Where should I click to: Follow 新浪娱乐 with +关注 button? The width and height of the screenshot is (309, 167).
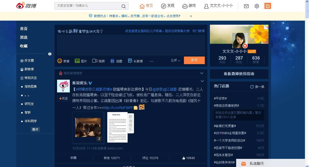63,98
